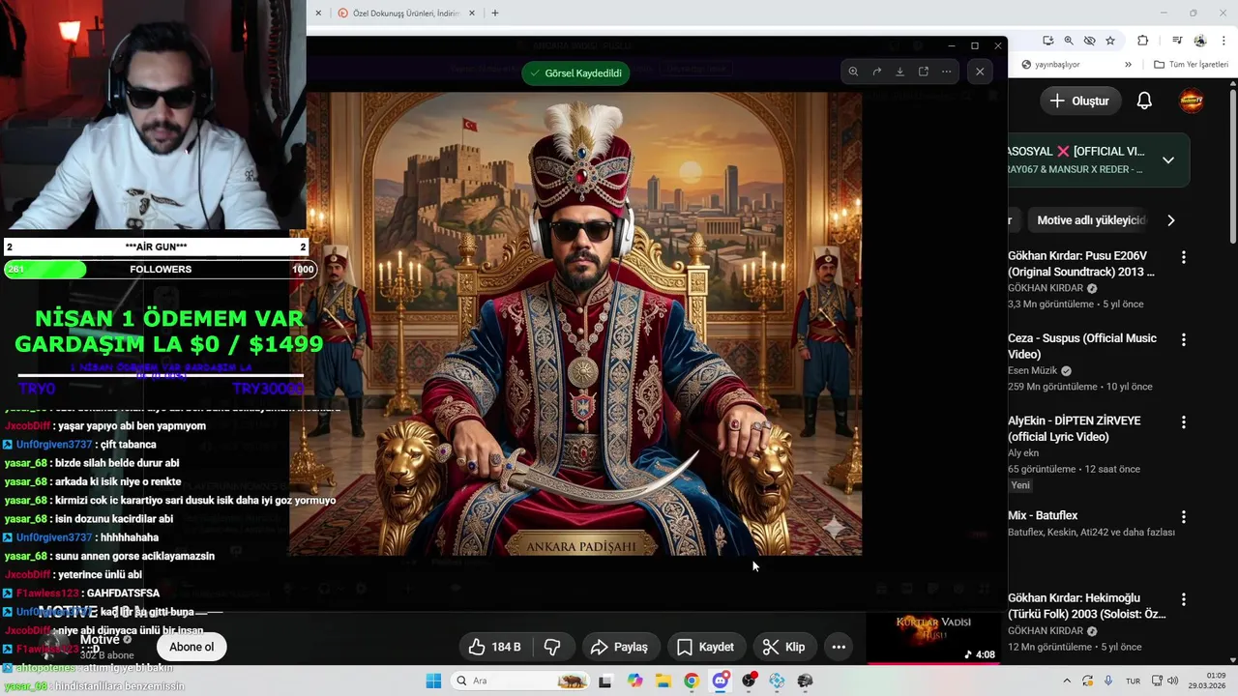Open Chrome extensions puzzle icon
Viewport: 1238px width, 696px height.
1142,41
